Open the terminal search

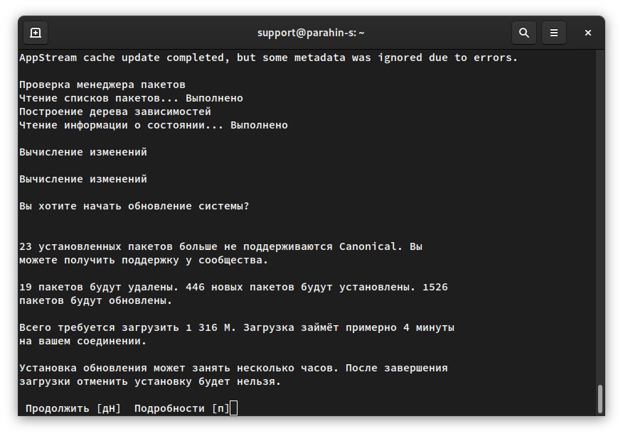point(523,33)
